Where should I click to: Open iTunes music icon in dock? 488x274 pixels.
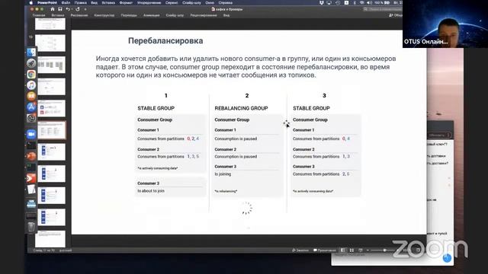point(31,85)
